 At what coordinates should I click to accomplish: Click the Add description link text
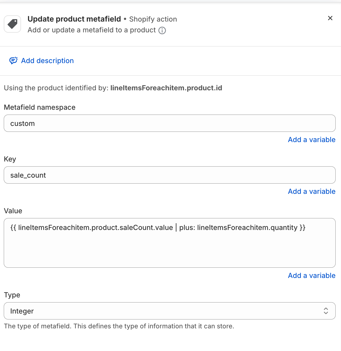tap(47, 61)
